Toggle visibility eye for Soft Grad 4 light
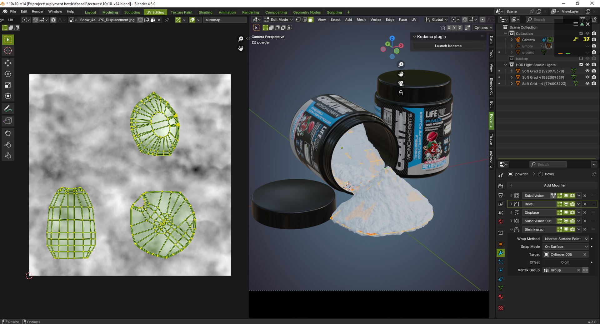Screen dimensions: 600x324 [587, 77]
